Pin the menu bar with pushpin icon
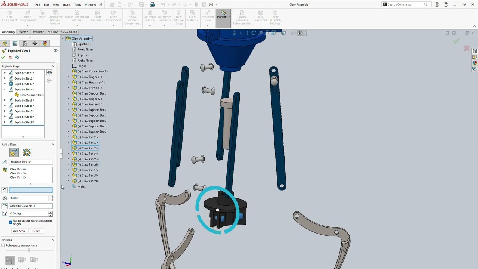Image resolution: width=478 pixels, height=269 pixels. click(101, 4)
